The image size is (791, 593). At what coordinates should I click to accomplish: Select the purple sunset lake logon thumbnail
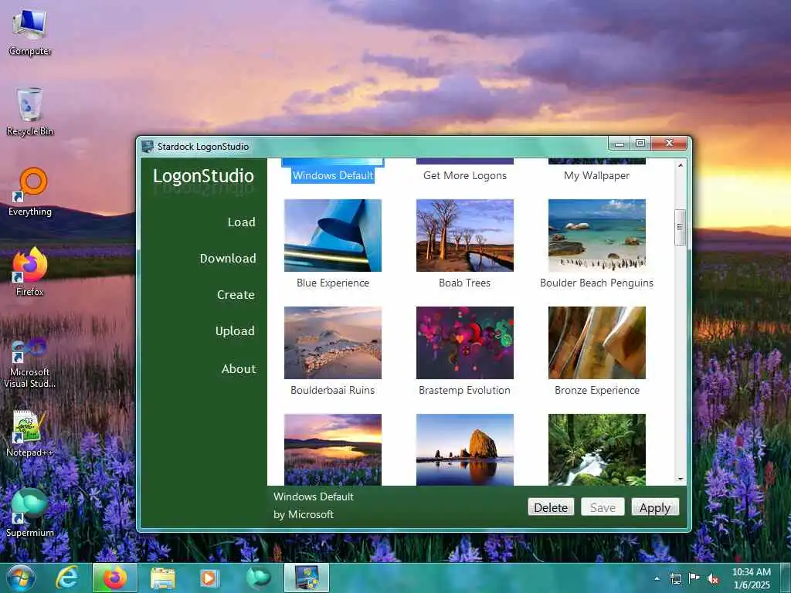click(x=333, y=450)
